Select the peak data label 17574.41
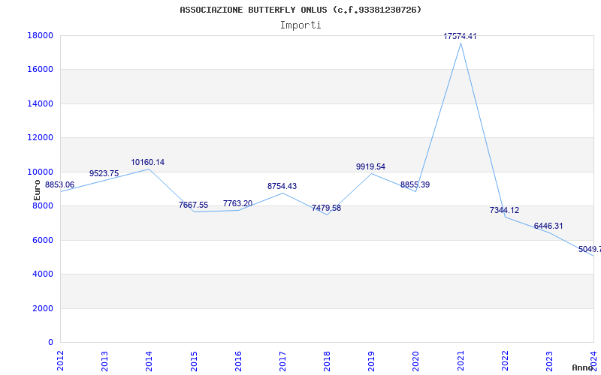Image resolution: width=601 pixels, height=375 pixels. coord(460,36)
